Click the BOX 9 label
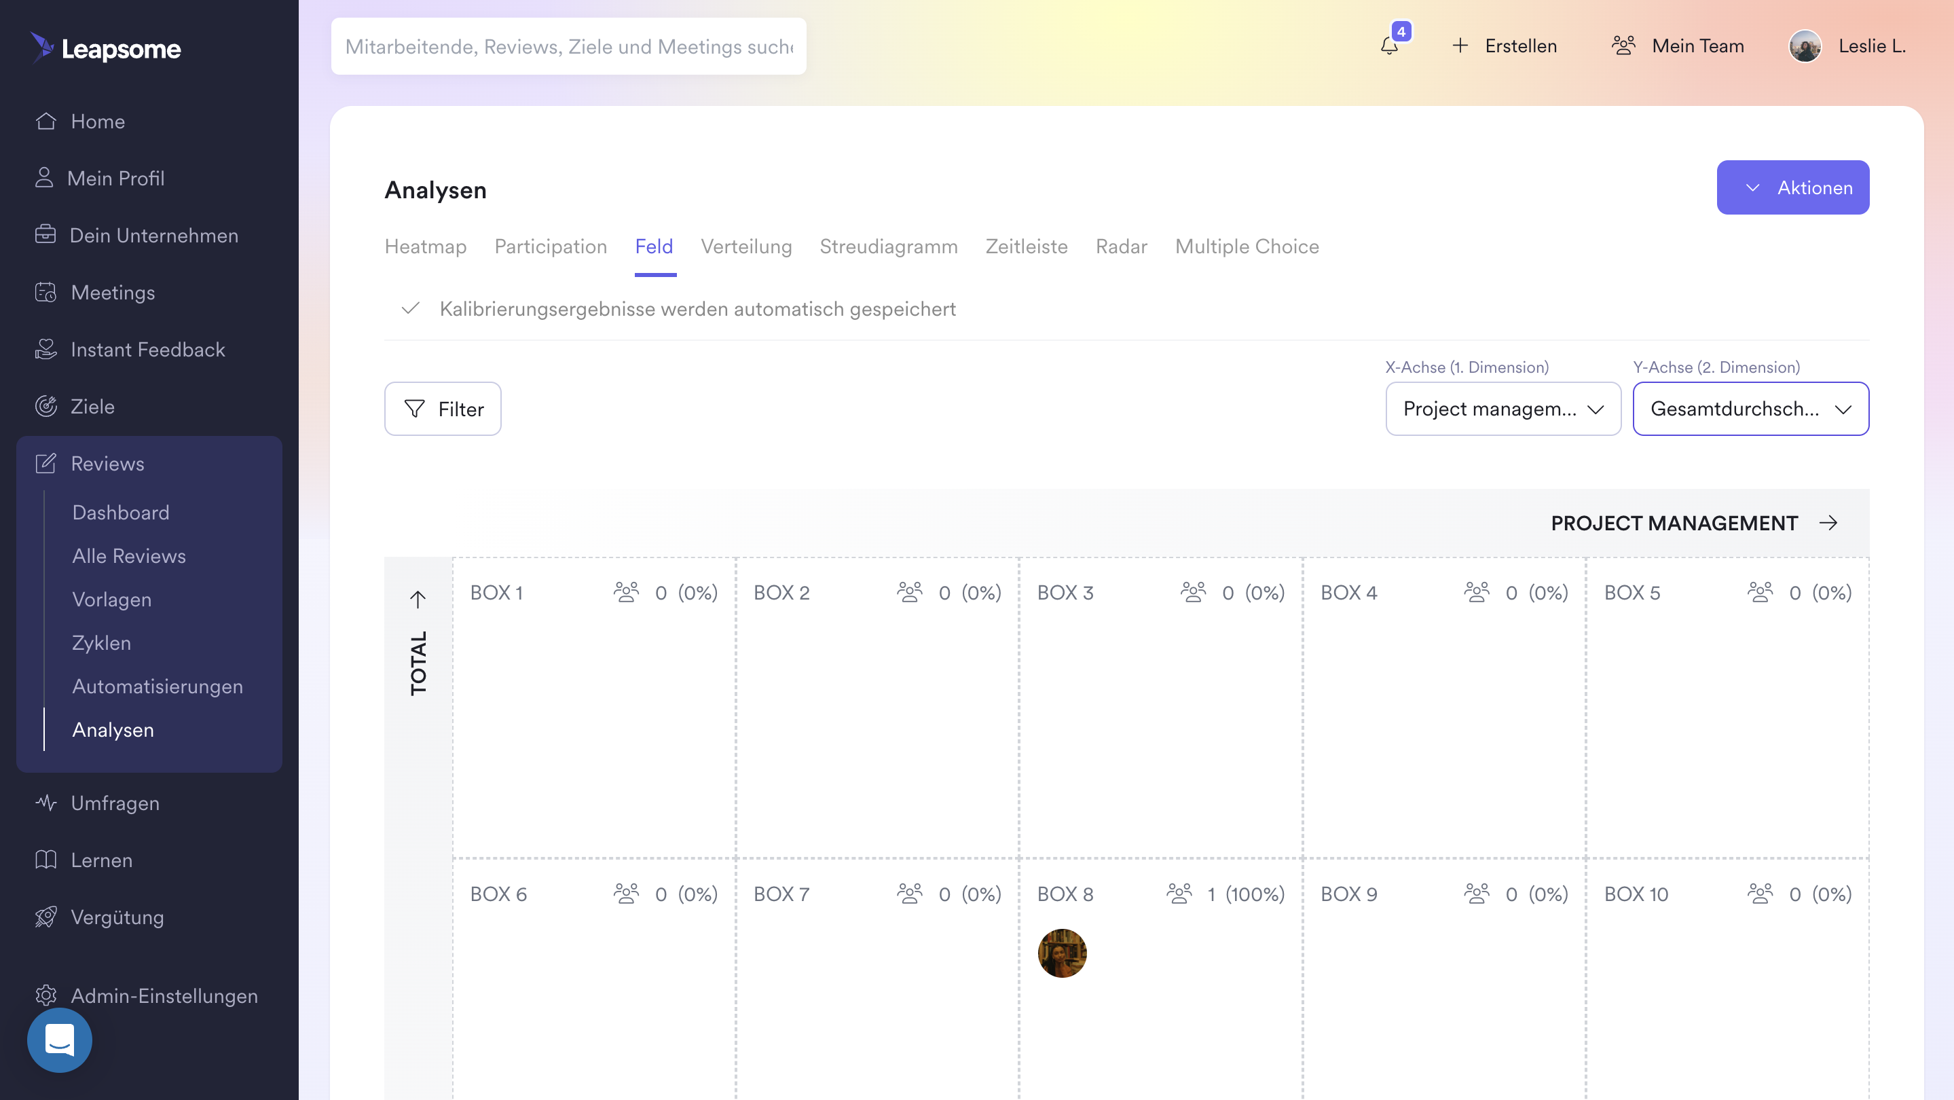The height and width of the screenshot is (1100, 1954). tap(1348, 894)
